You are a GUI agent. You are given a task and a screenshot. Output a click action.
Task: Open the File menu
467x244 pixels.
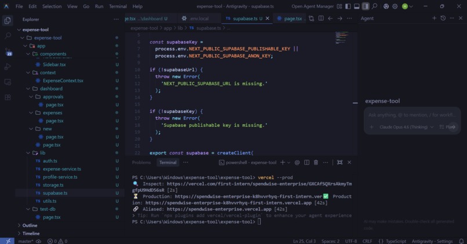tap(19, 6)
